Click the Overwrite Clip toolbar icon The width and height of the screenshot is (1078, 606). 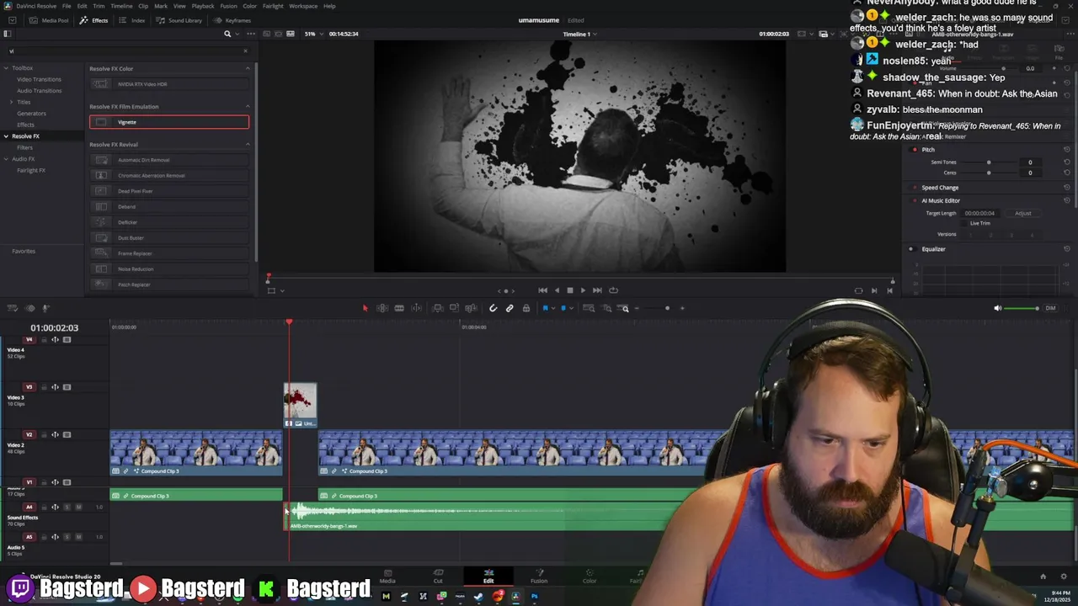[x=454, y=308]
